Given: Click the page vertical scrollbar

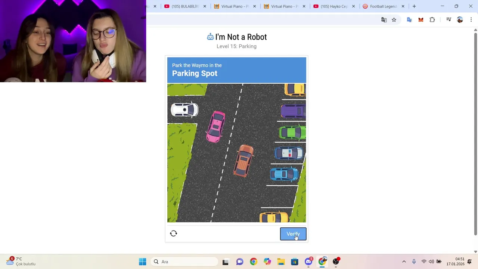Looking at the screenshot, I should pos(475,134).
